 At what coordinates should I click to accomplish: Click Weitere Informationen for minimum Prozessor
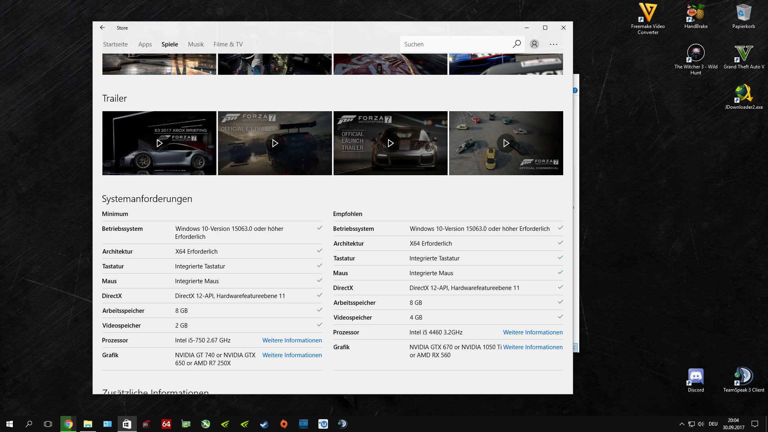coord(292,340)
